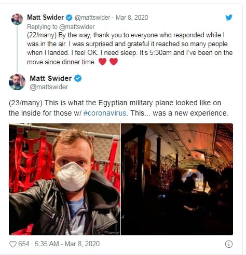Click verified badge in the reply tweet header
246x255 pixels.
click(x=69, y=18)
